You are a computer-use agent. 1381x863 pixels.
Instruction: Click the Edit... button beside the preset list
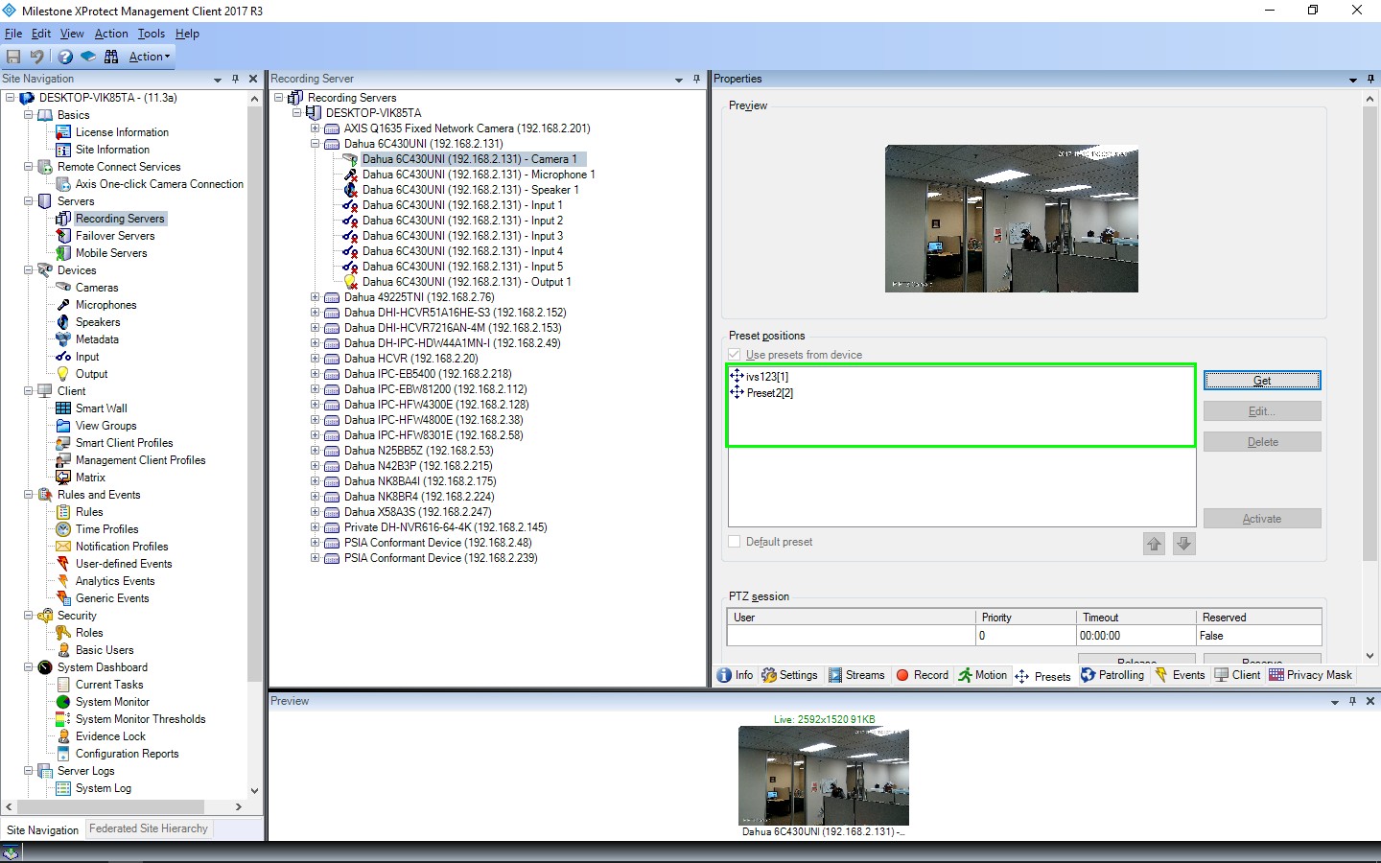tap(1262, 411)
